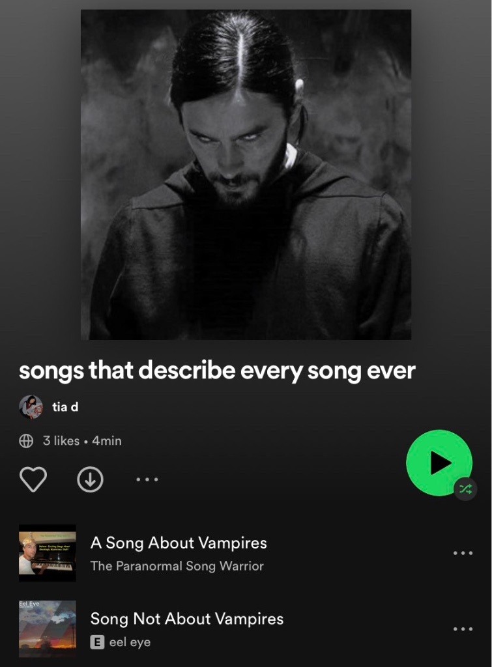This screenshot has height=667, width=492.
Task: Open playlist options three-dot menu
Action: pos(147,479)
